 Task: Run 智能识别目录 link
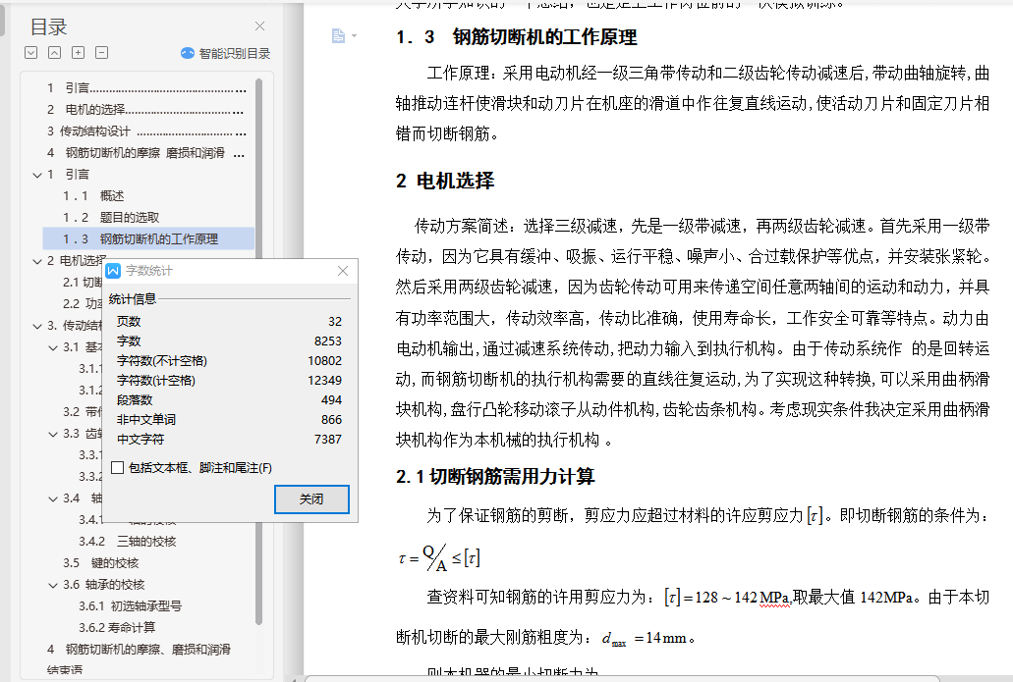click(x=235, y=54)
